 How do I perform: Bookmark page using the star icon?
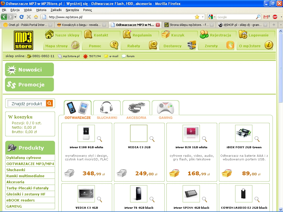click(x=197, y=17)
